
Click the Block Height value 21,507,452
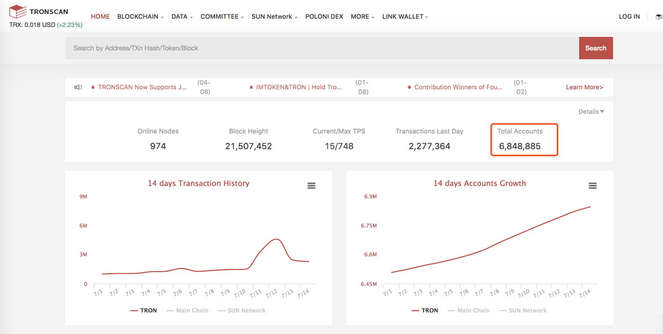pyautogui.click(x=249, y=146)
